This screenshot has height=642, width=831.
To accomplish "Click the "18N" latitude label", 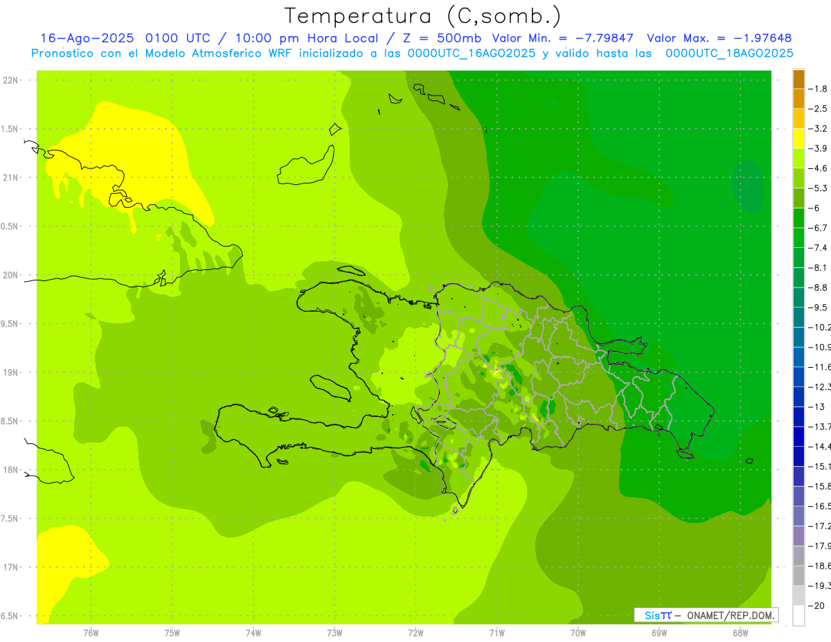I will coord(11,470).
